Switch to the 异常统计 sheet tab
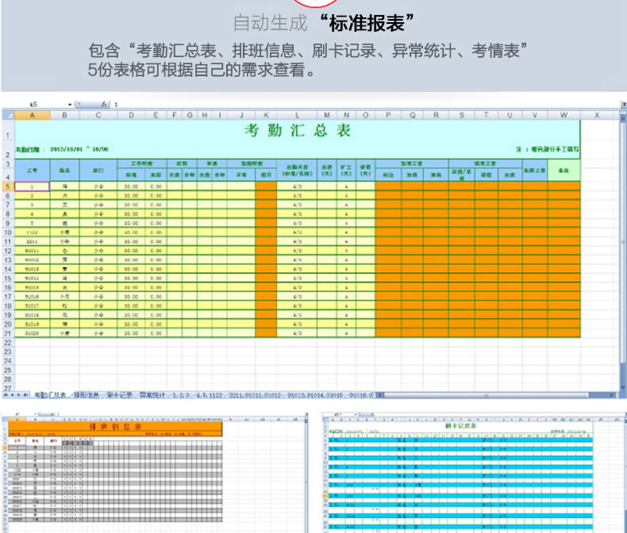Screen dimensions: 627x533 (152, 395)
